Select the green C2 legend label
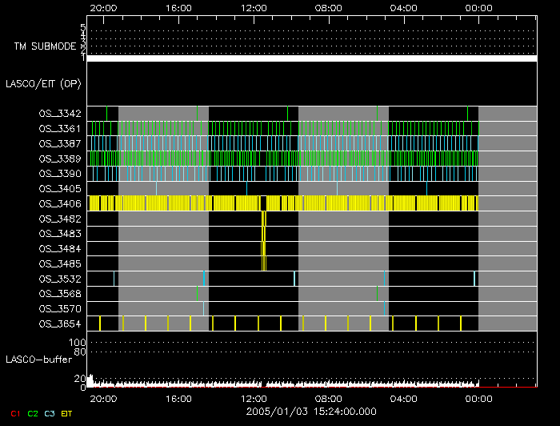The height and width of the screenshot is (426, 560). [33, 413]
